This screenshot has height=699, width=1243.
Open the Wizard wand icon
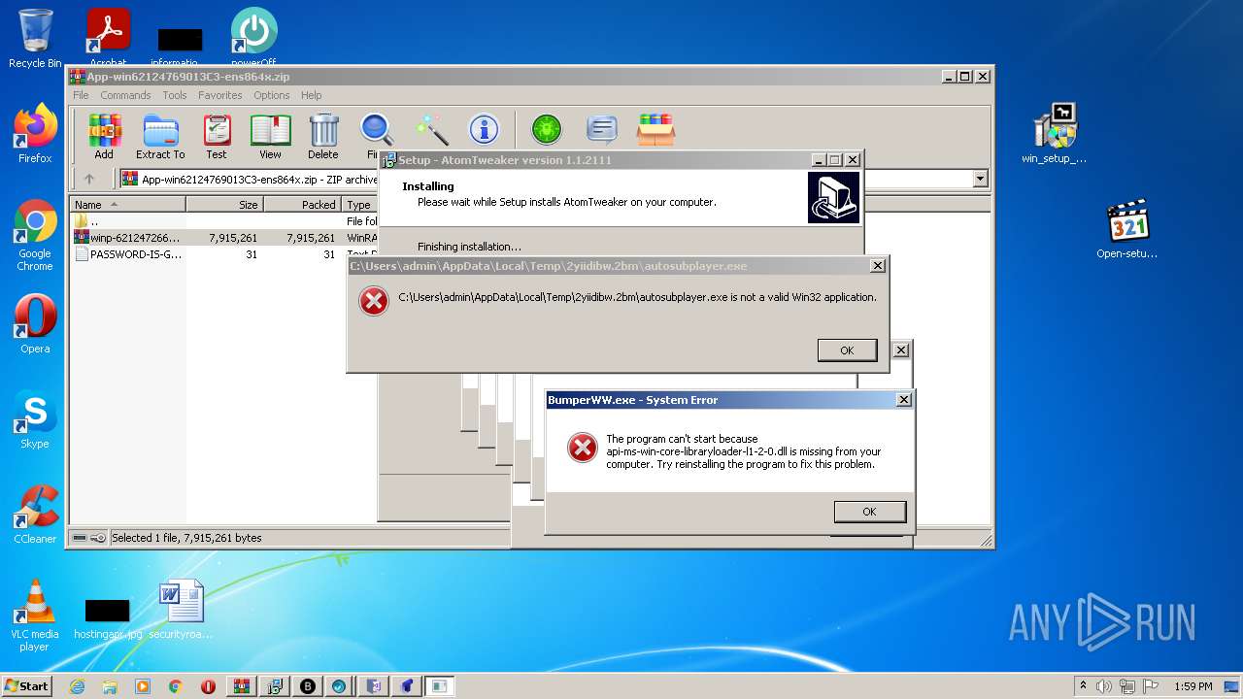click(x=431, y=129)
